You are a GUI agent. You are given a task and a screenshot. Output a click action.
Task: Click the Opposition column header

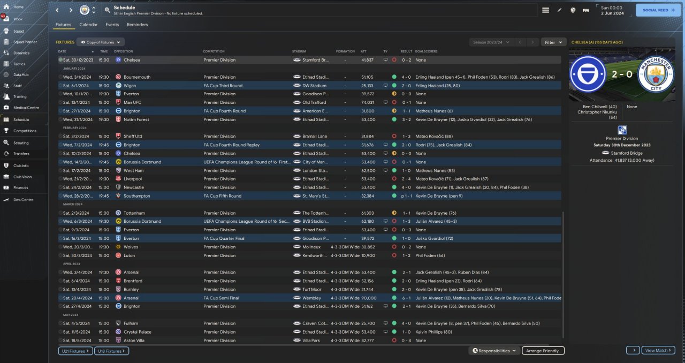tap(123, 51)
